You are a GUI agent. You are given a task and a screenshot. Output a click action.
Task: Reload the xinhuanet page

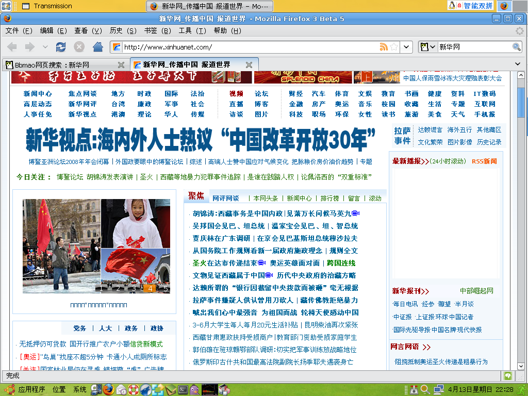click(x=61, y=47)
